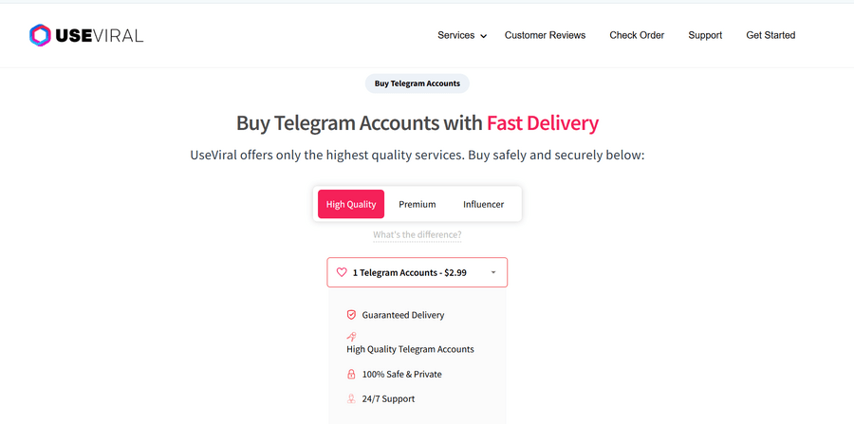854x424 pixels.
Task: Click the UseViral hexagon logo icon
Action: point(40,36)
